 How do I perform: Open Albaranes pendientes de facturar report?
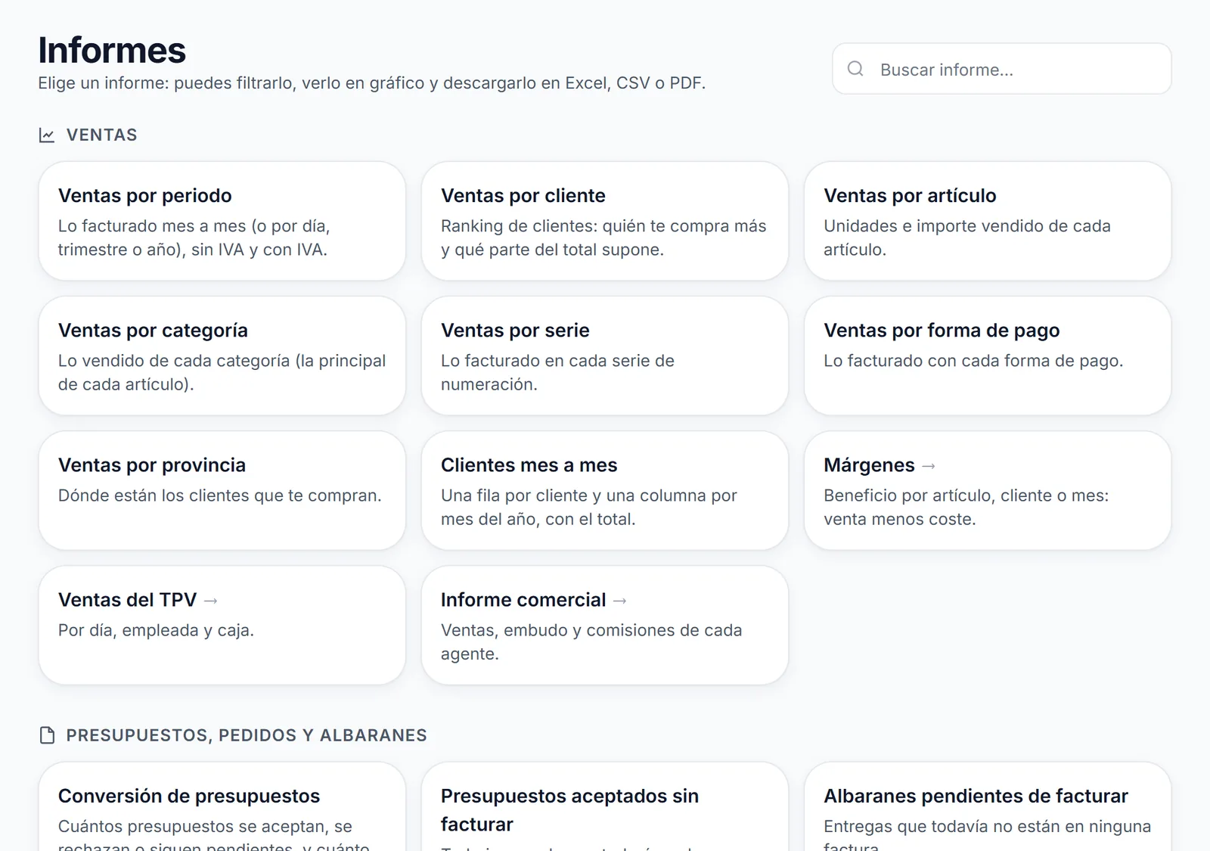tap(988, 806)
